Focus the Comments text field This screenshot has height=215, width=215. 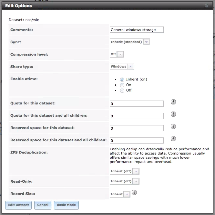pos(137,30)
